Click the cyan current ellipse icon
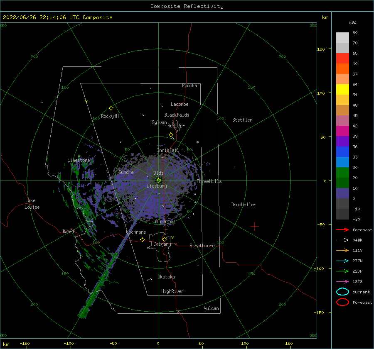The width and height of the screenshot is (374, 349). 342,292
